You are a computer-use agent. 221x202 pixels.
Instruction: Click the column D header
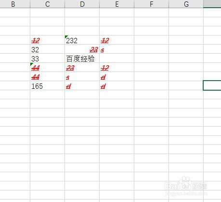point(82,4)
